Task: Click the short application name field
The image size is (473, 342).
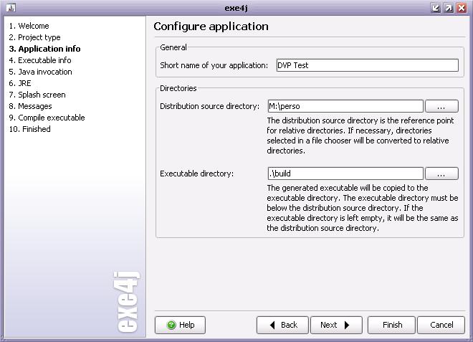Action: tap(367, 65)
